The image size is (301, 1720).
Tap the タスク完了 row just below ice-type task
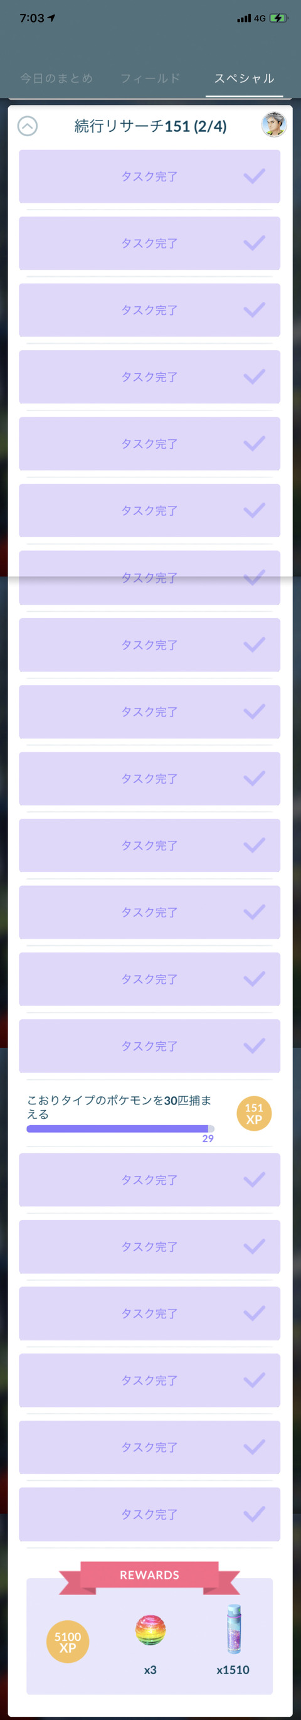click(x=149, y=1180)
